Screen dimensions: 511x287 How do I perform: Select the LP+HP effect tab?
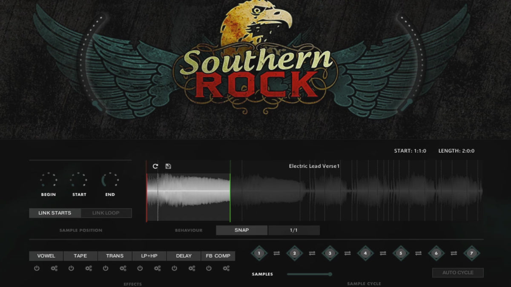pos(149,256)
